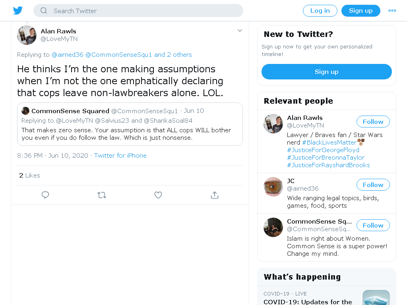Viewport: 407px width, 305px height.
Task: View the 2 Likes list
Action: tap(29, 176)
